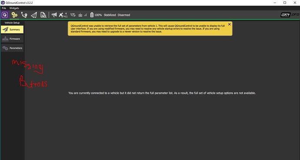Click the Disarmed status label

tap(124, 15)
